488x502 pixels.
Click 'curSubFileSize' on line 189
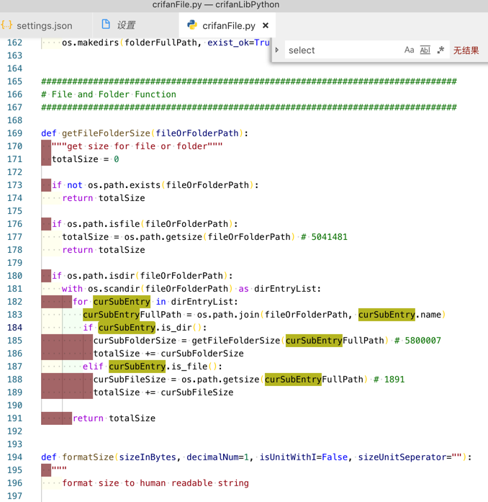(x=196, y=393)
